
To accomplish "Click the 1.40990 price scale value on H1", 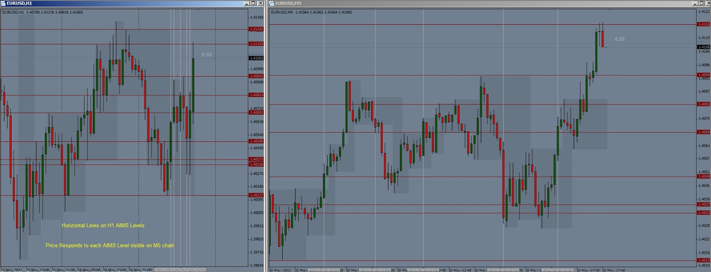I will [x=256, y=69].
